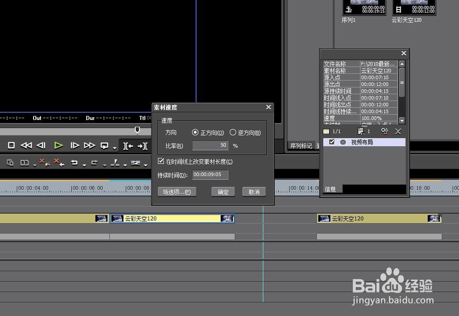This screenshot has height=316, width=459.
Task: Select the 视频布局 row text
Action: pyautogui.click(x=362, y=142)
